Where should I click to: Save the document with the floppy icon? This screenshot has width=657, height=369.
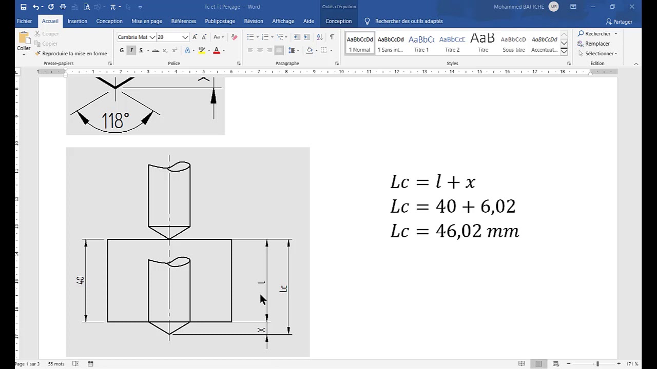coord(24,7)
